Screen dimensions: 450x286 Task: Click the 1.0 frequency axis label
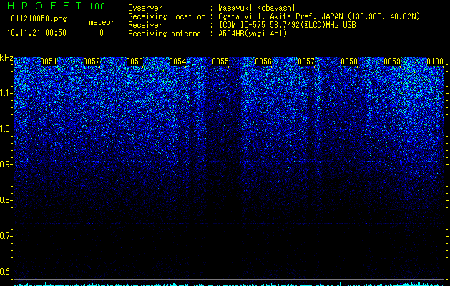(x=6, y=129)
